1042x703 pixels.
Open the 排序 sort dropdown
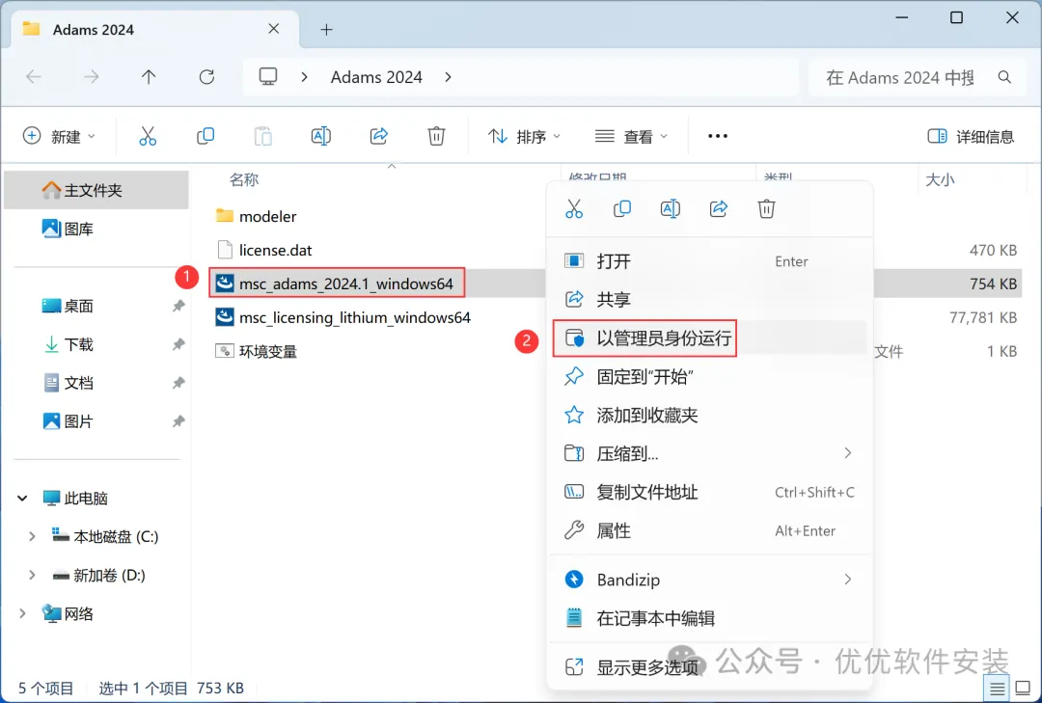click(x=525, y=136)
